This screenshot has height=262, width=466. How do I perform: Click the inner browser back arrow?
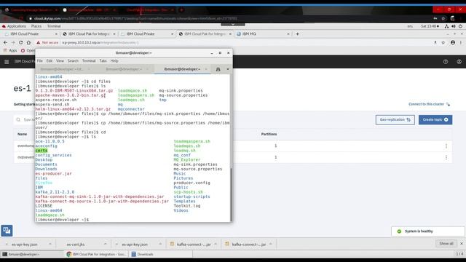pos(5,42)
